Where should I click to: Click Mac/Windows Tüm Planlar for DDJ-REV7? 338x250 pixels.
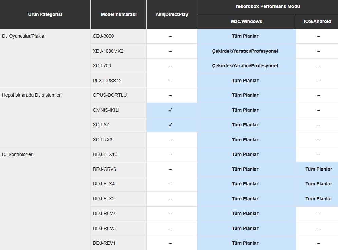coord(245,213)
